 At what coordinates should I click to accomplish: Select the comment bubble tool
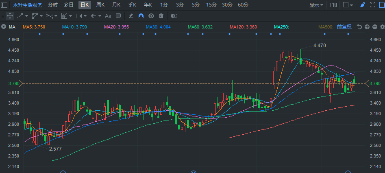pos(118,16)
